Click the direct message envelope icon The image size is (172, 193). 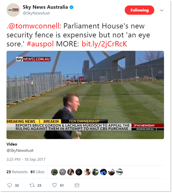[x=77, y=185]
